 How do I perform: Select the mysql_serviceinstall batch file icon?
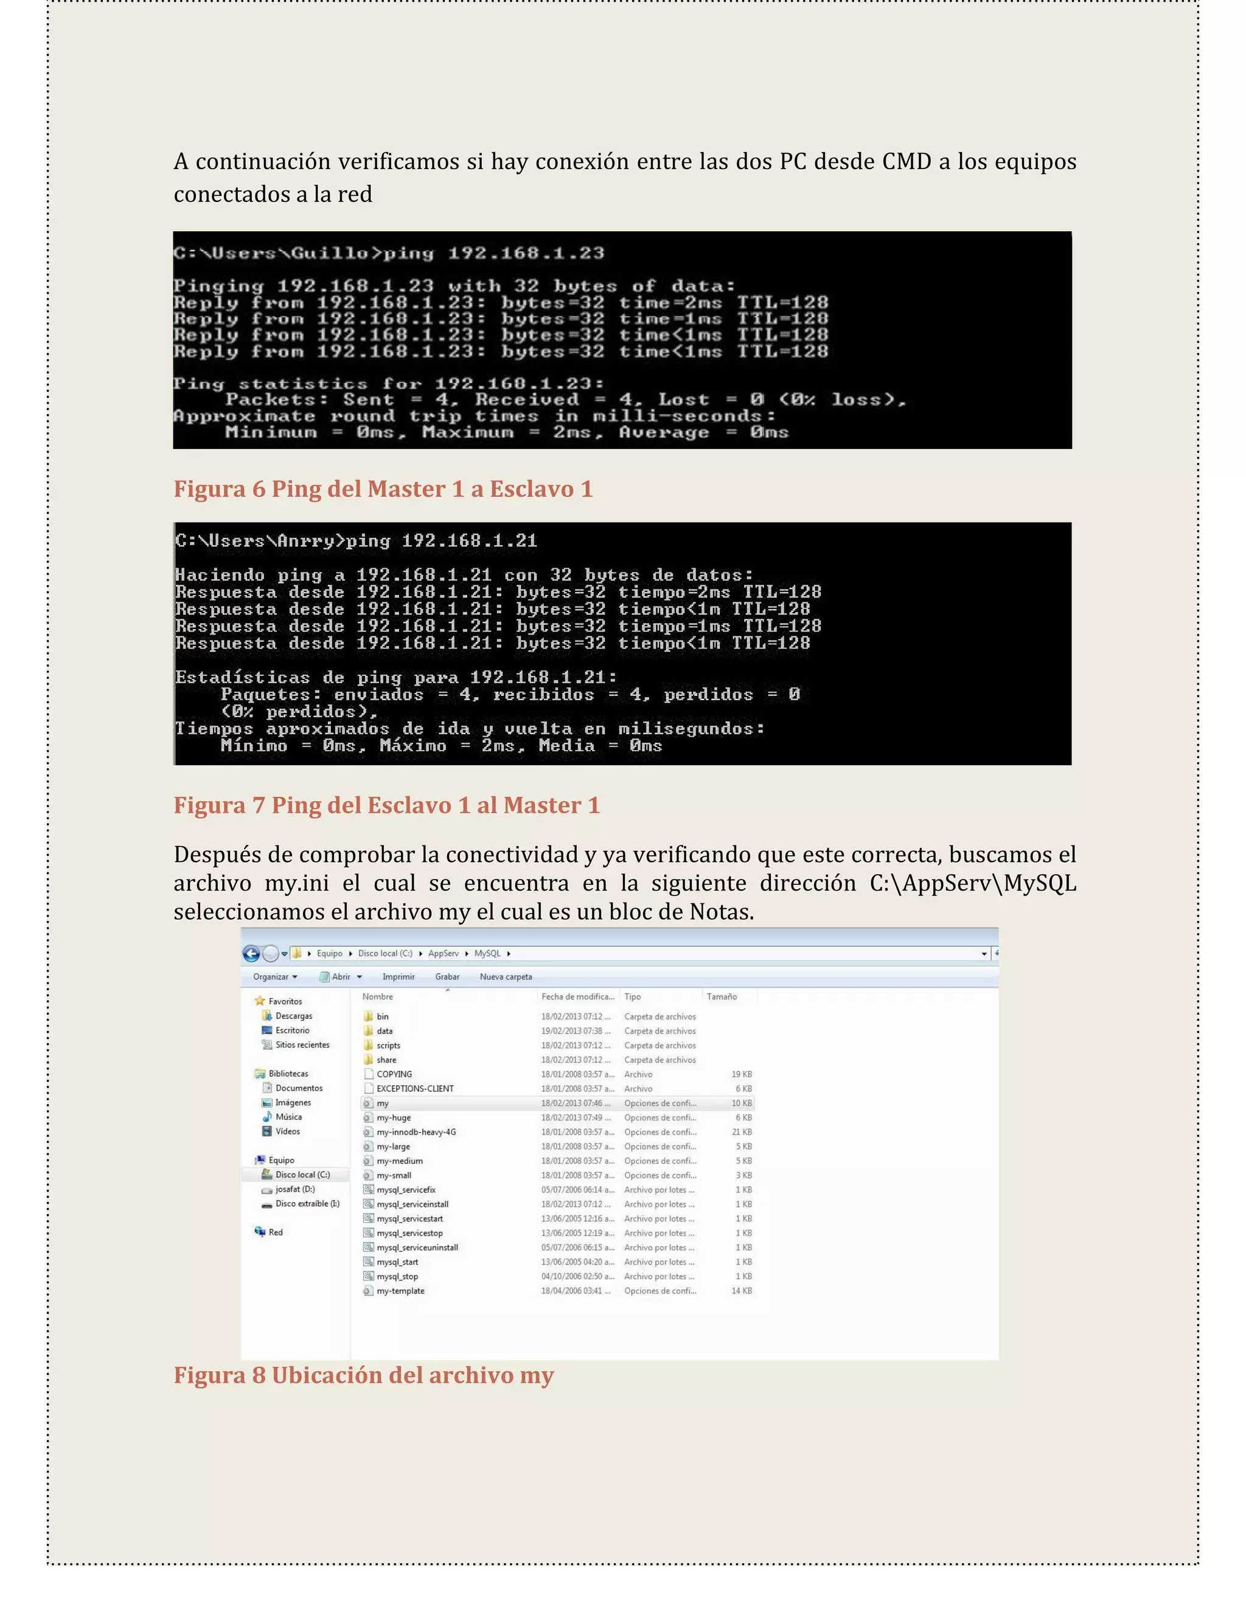pos(368,1204)
